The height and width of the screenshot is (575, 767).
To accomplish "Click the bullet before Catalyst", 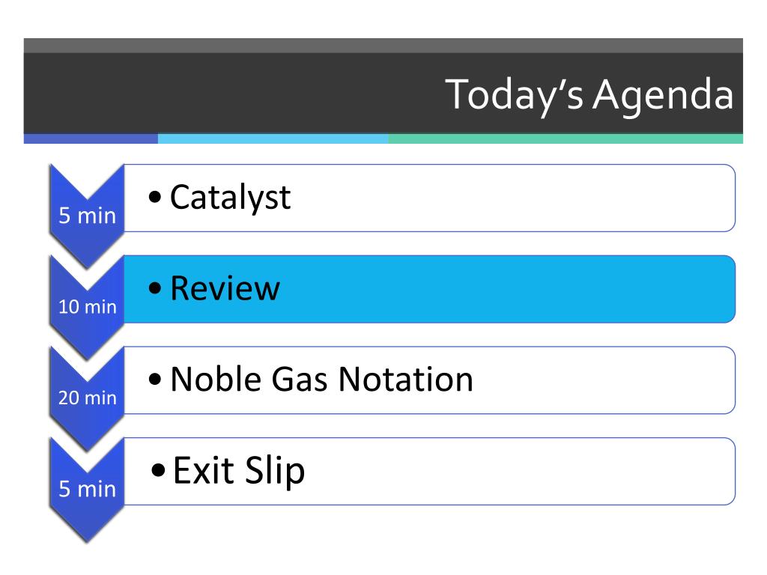I will click(155, 198).
